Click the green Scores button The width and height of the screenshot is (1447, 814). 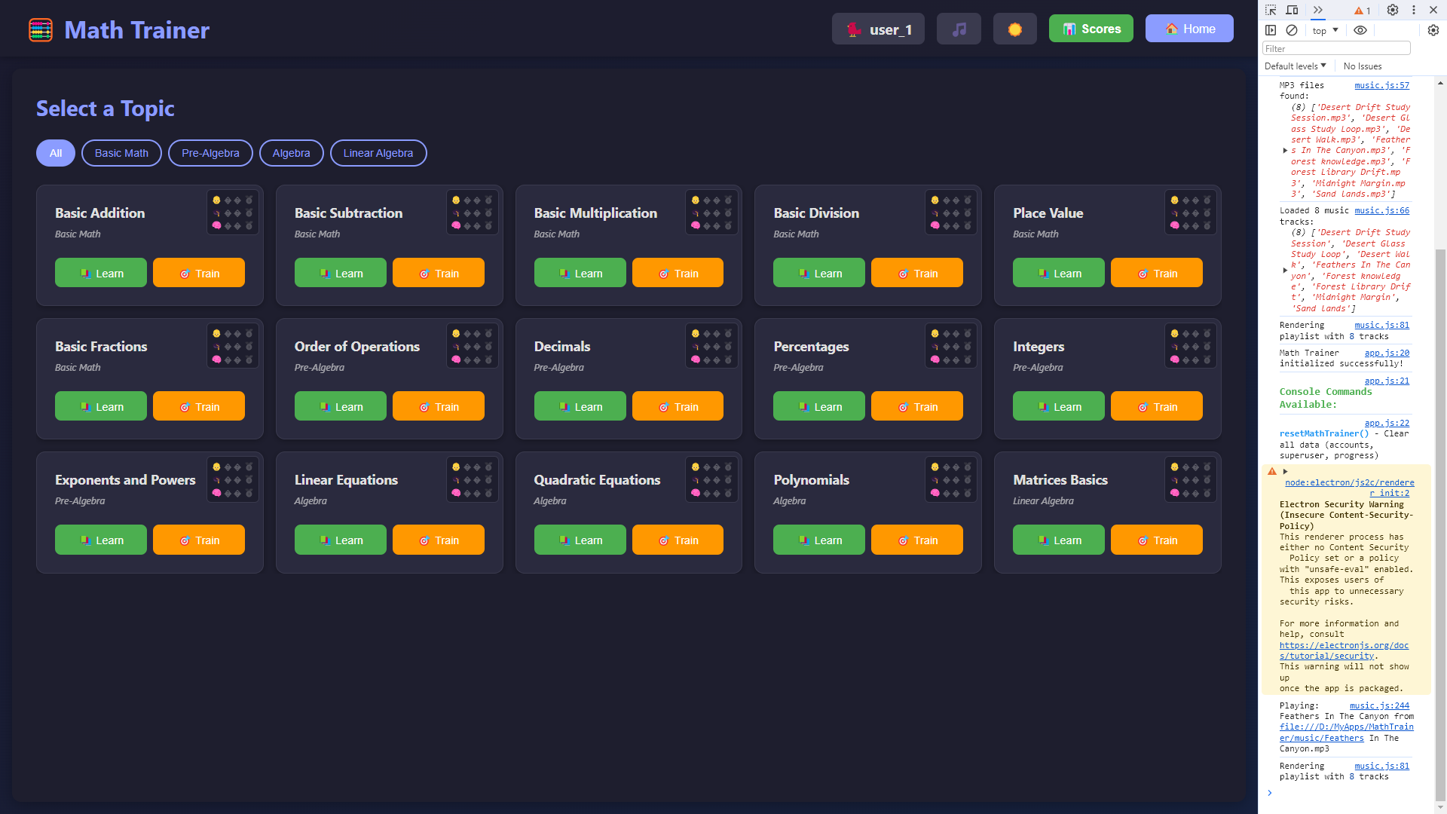(x=1091, y=28)
